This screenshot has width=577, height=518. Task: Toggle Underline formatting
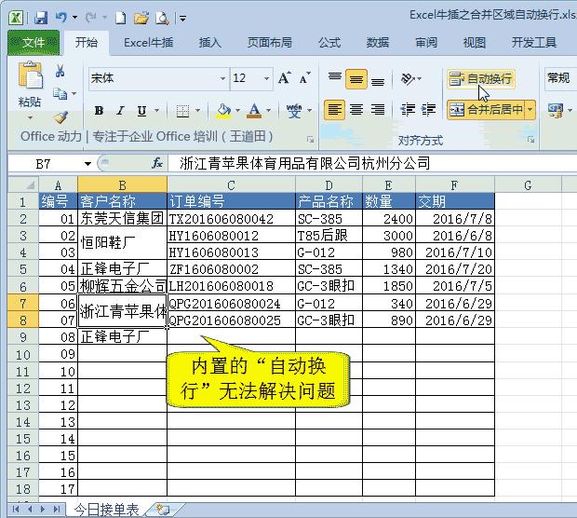[141, 111]
